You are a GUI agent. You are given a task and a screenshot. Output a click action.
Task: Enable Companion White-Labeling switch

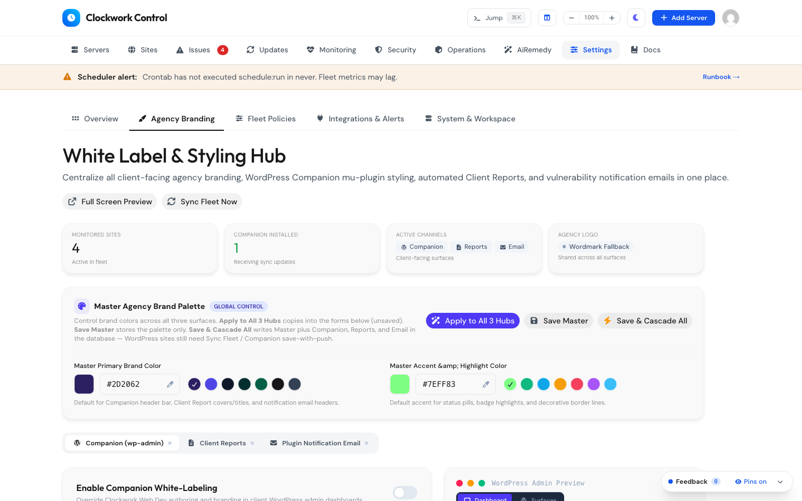[405, 493]
